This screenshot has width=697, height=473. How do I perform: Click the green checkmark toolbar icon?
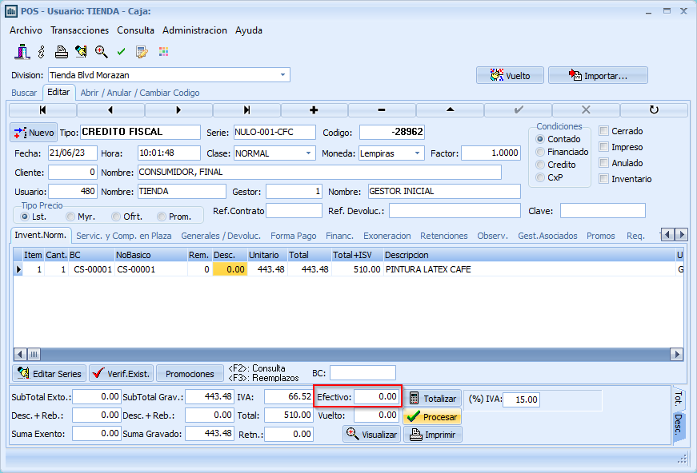coord(121,52)
